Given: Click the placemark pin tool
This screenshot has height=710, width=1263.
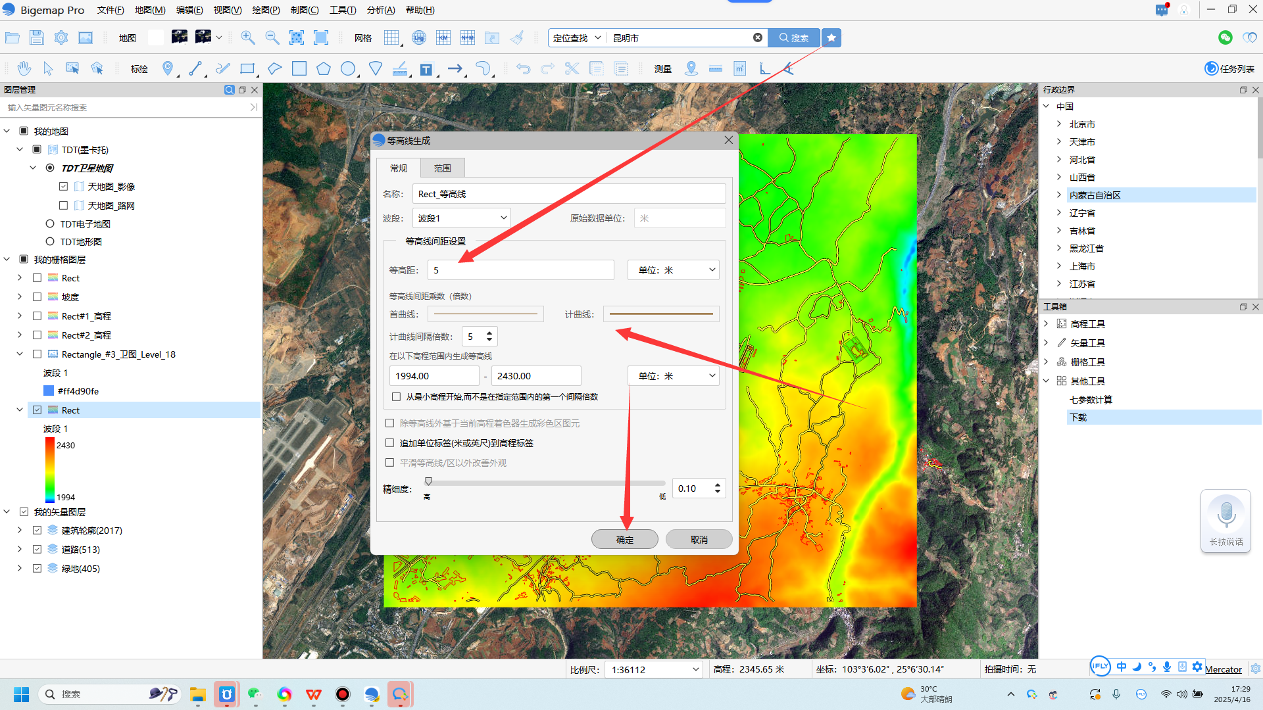Looking at the screenshot, I should (168, 68).
